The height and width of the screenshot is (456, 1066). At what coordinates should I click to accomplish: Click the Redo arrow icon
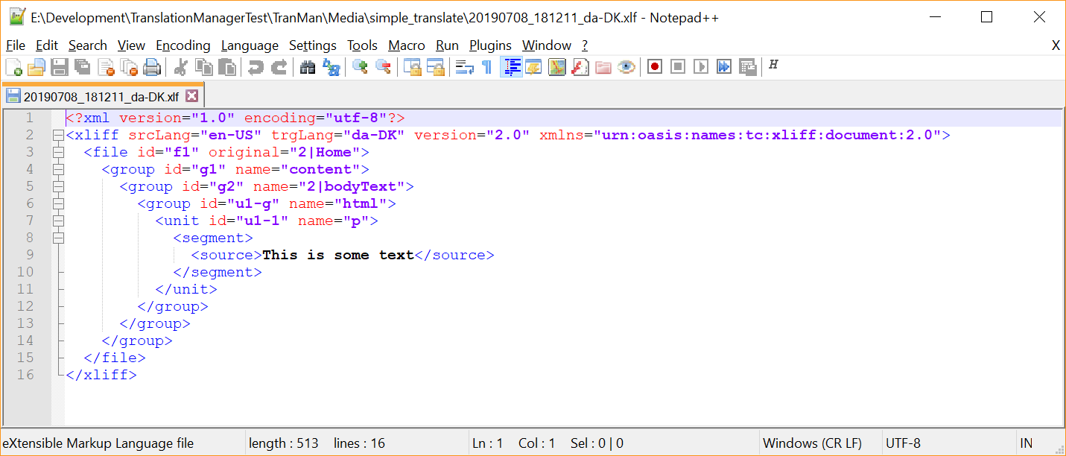pyautogui.click(x=279, y=67)
